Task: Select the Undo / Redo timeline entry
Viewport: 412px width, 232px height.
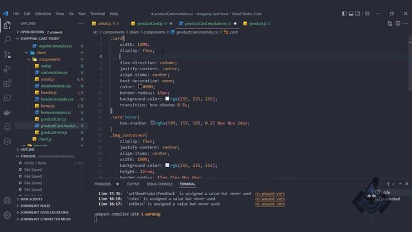Action: (x=51, y=163)
